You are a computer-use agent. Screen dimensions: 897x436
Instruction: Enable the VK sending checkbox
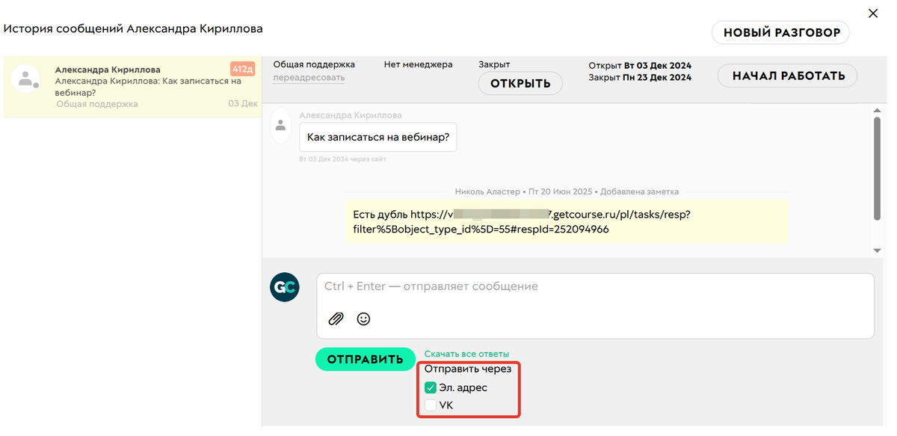(431, 405)
